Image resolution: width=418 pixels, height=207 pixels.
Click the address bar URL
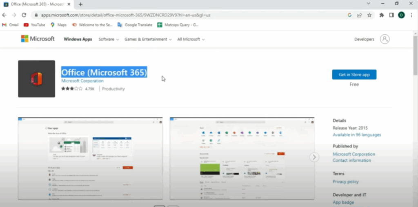(126, 15)
